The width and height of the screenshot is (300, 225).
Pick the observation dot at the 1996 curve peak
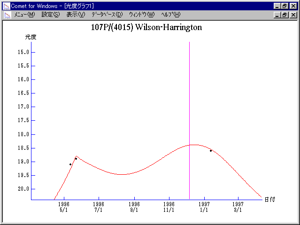76,159
